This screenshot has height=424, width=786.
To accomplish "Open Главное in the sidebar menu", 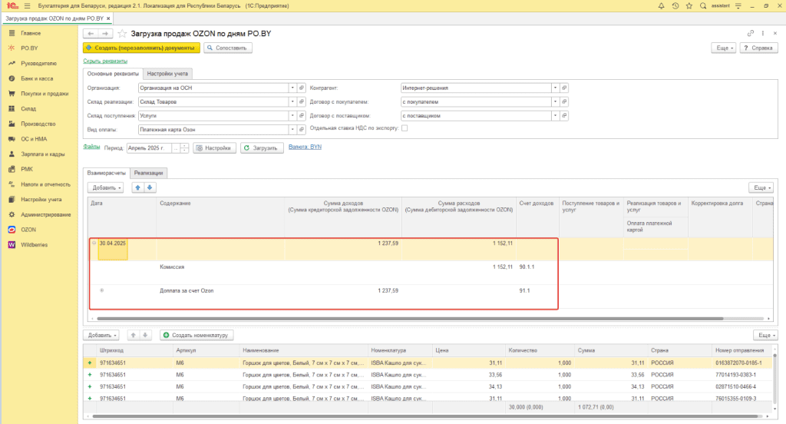I will click(31, 33).
